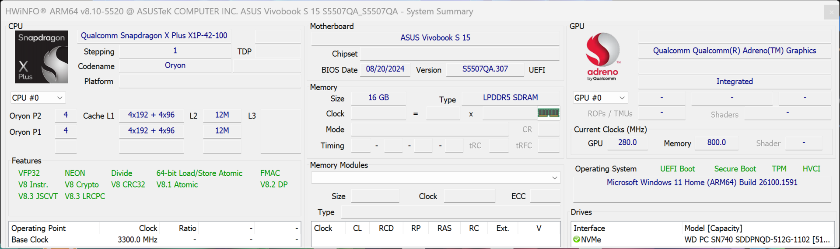Screen dimensions: 840x249
Task: Close the System Summary window
Action: pyautogui.click(x=831, y=12)
